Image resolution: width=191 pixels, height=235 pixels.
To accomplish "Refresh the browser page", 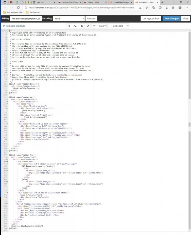I will pos(18,8).
